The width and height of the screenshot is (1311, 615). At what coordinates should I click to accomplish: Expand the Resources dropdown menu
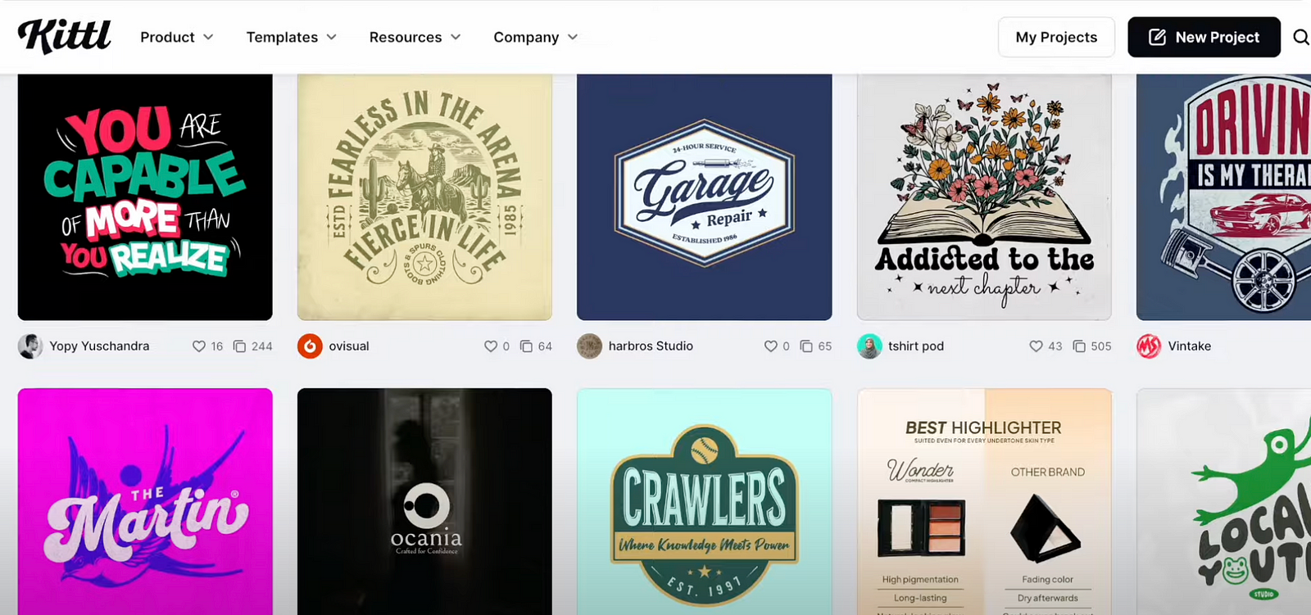415,37
